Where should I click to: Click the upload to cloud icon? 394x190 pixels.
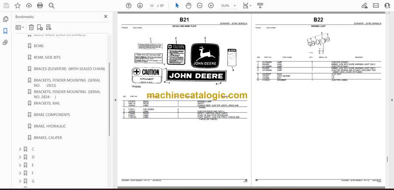[29, 6]
